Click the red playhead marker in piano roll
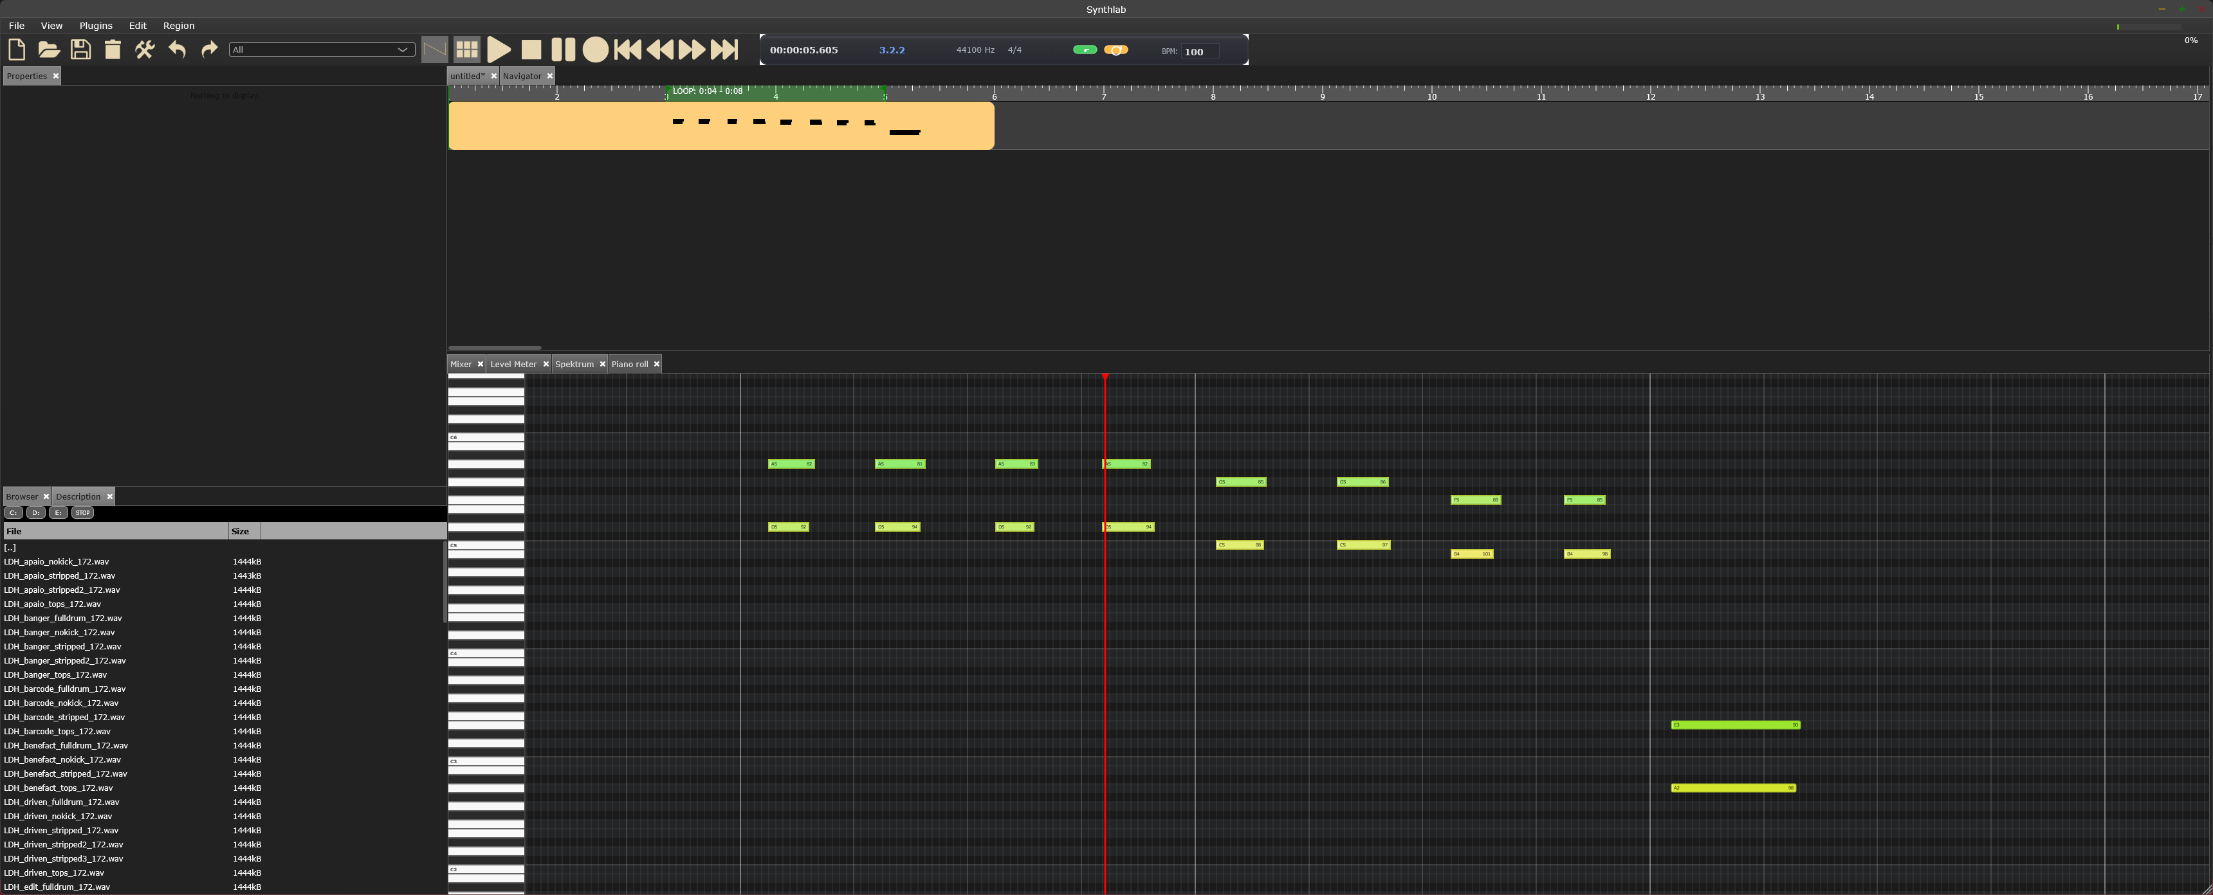The width and height of the screenshot is (2213, 895). point(1105,376)
